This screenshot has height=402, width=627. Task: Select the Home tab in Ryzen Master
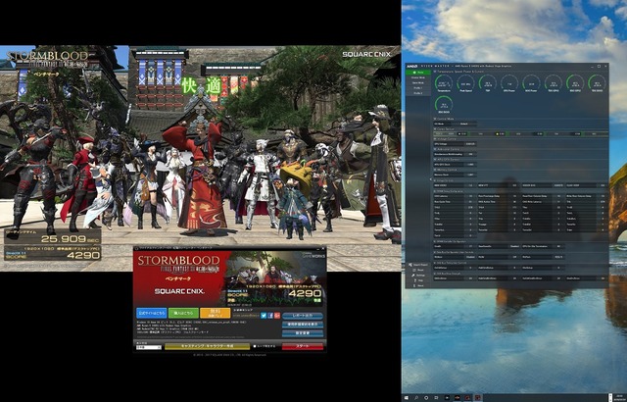click(x=418, y=73)
